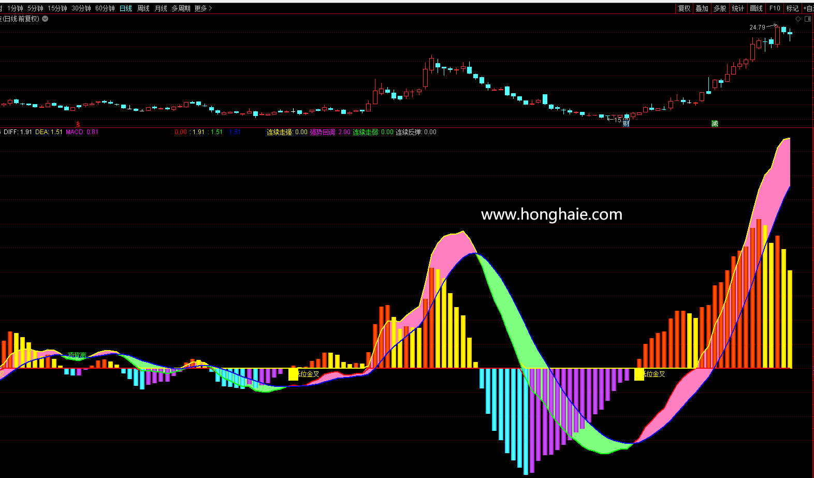Click the 24.79 high price label
Viewport: 814px width, 478px height.
point(757,27)
